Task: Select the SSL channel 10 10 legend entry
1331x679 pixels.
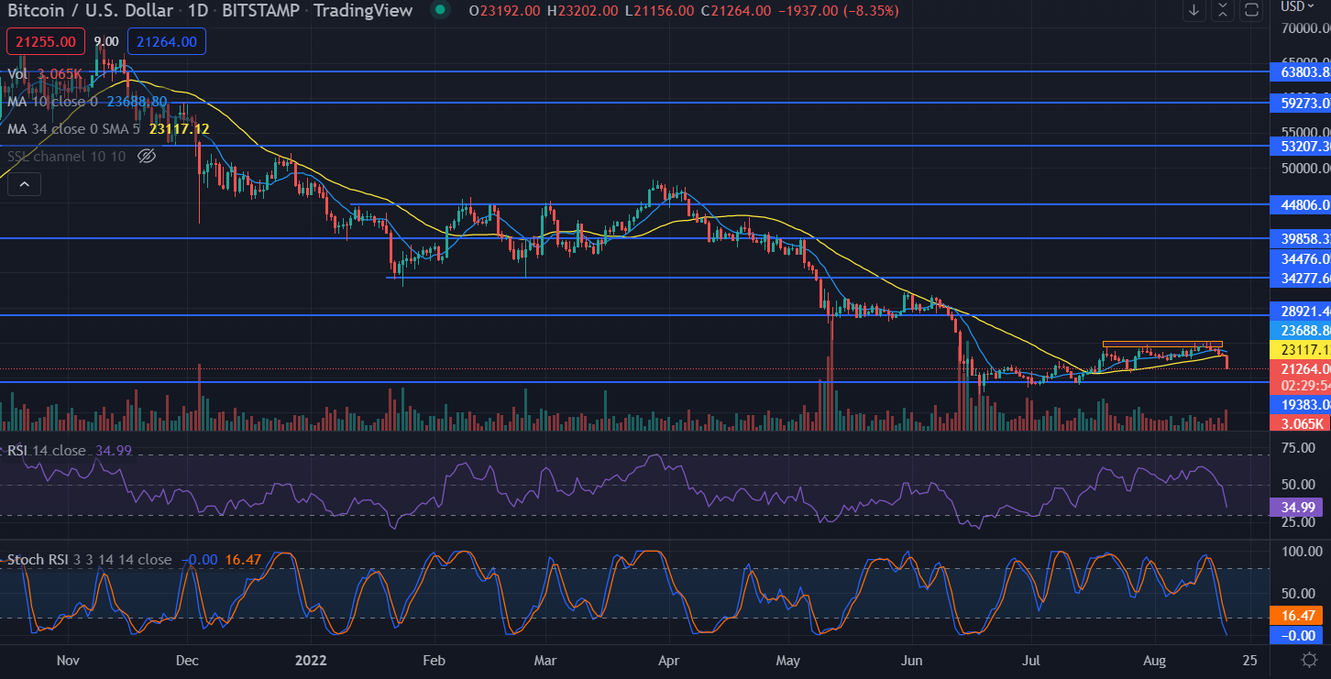Action: pos(68,157)
